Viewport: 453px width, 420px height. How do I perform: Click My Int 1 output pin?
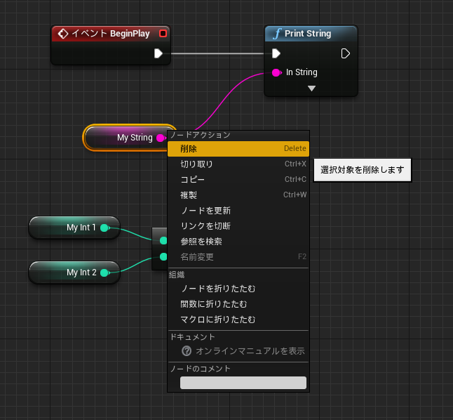tap(104, 228)
